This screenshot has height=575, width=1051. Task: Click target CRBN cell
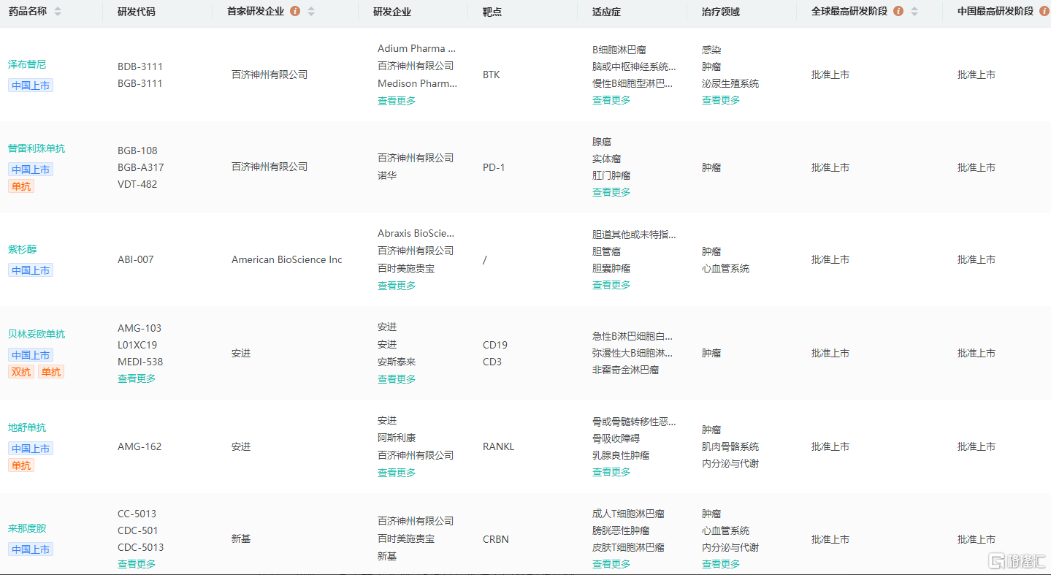tap(496, 539)
